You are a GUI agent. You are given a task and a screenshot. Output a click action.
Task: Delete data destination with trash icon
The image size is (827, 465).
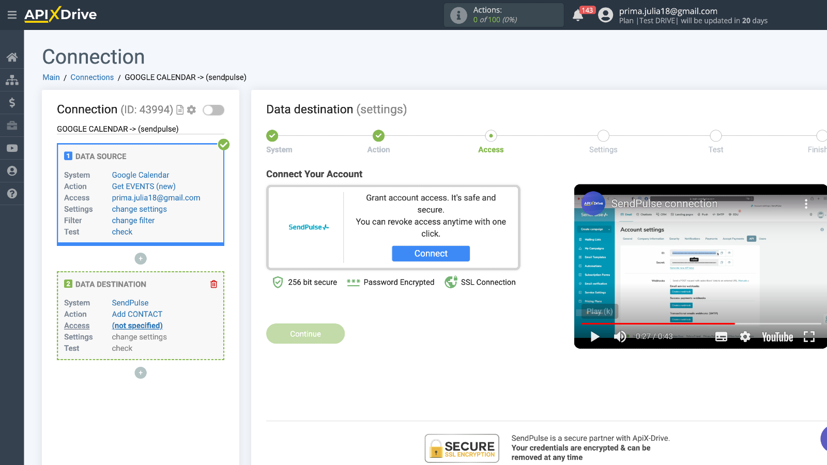tap(213, 284)
